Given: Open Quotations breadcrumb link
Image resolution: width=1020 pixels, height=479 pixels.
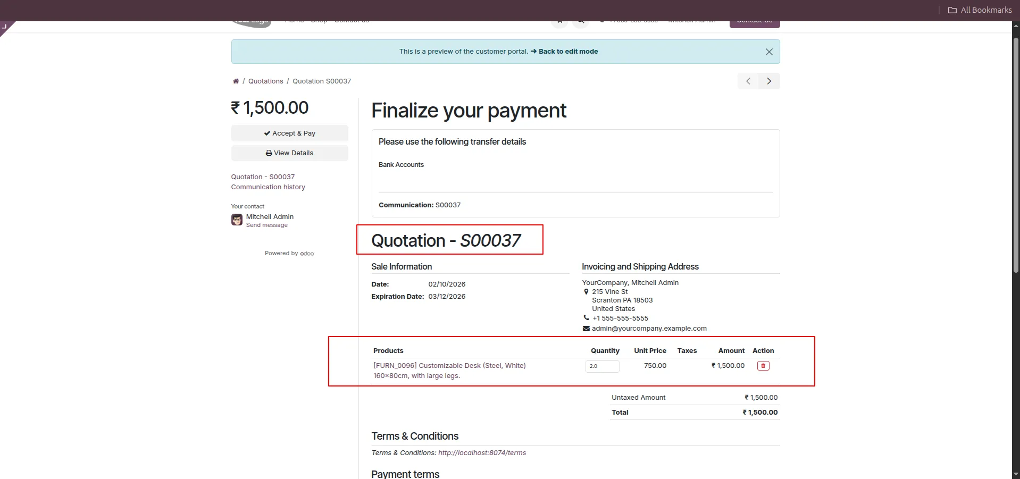Looking at the screenshot, I should tap(265, 81).
